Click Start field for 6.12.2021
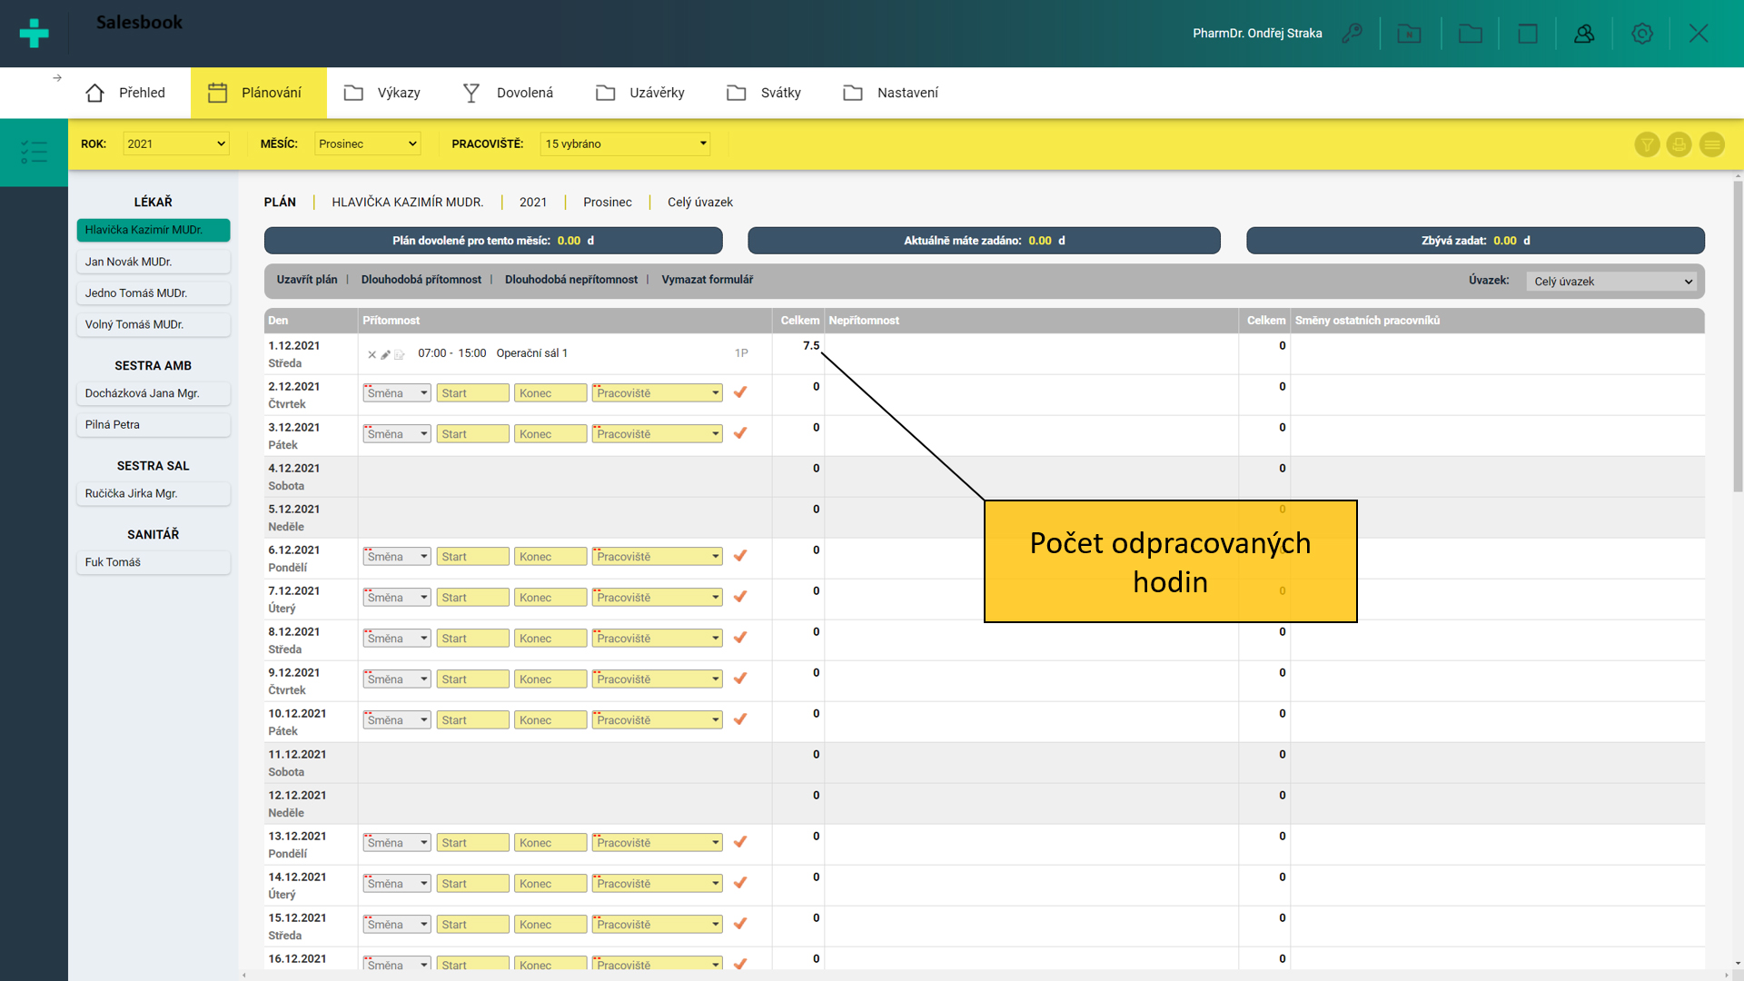The width and height of the screenshot is (1744, 981). tap(472, 557)
